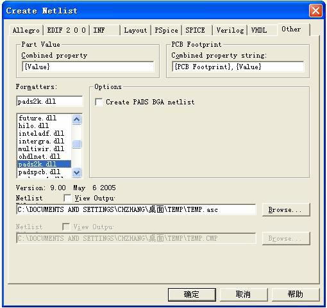This screenshot has height=308, width=327.
Task: Open the Verilog tab
Action: pyautogui.click(x=230, y=30)
